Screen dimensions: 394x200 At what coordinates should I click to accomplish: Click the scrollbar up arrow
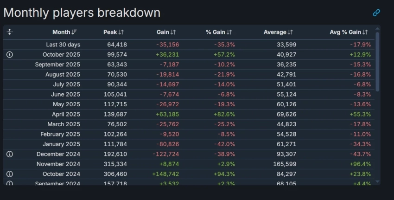377,29
